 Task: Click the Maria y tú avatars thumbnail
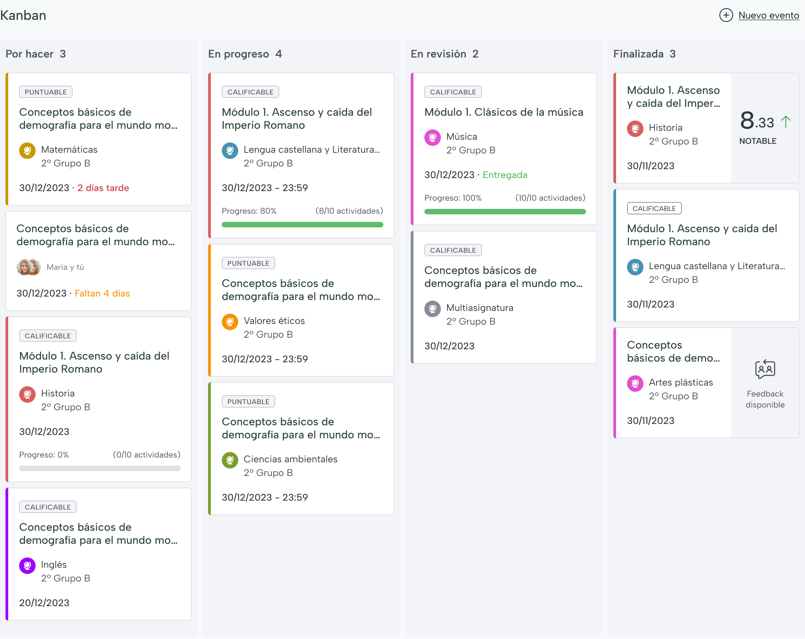[29, 267]
